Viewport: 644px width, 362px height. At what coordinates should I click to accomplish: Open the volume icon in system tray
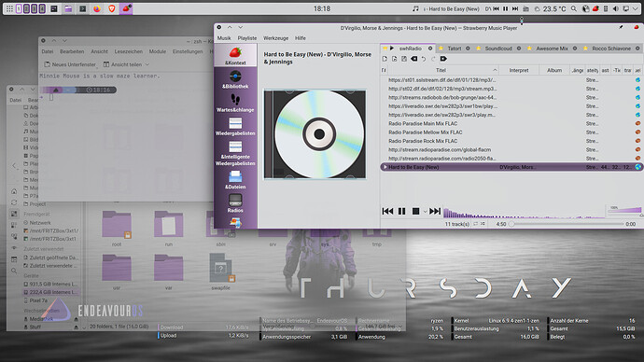coord(615,8)
